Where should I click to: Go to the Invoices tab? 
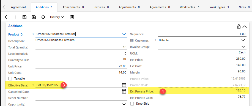(101, 7)
